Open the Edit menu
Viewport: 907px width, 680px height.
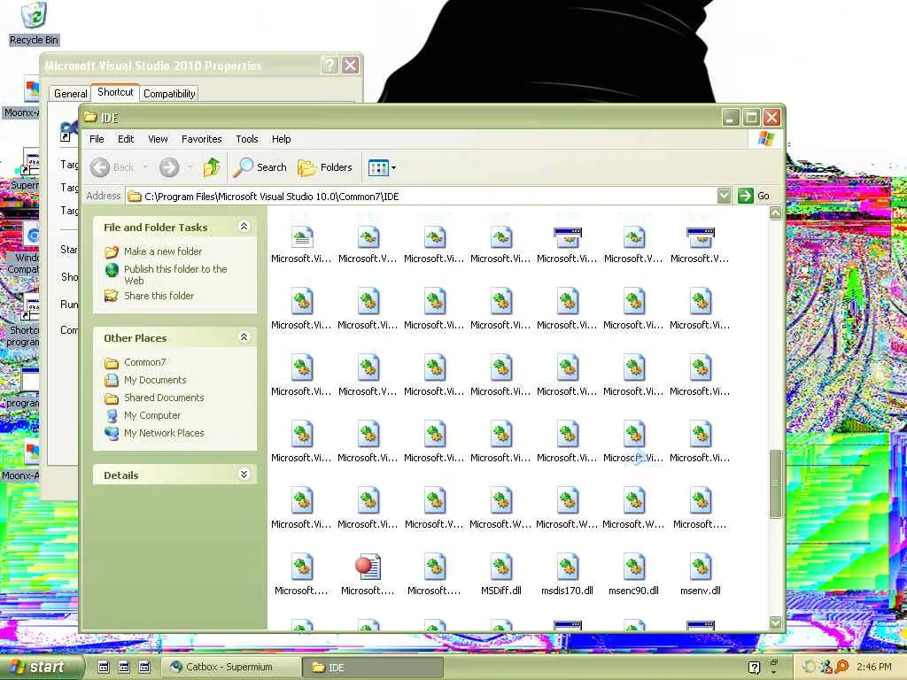pyautogui.click(x=126, y=139)
